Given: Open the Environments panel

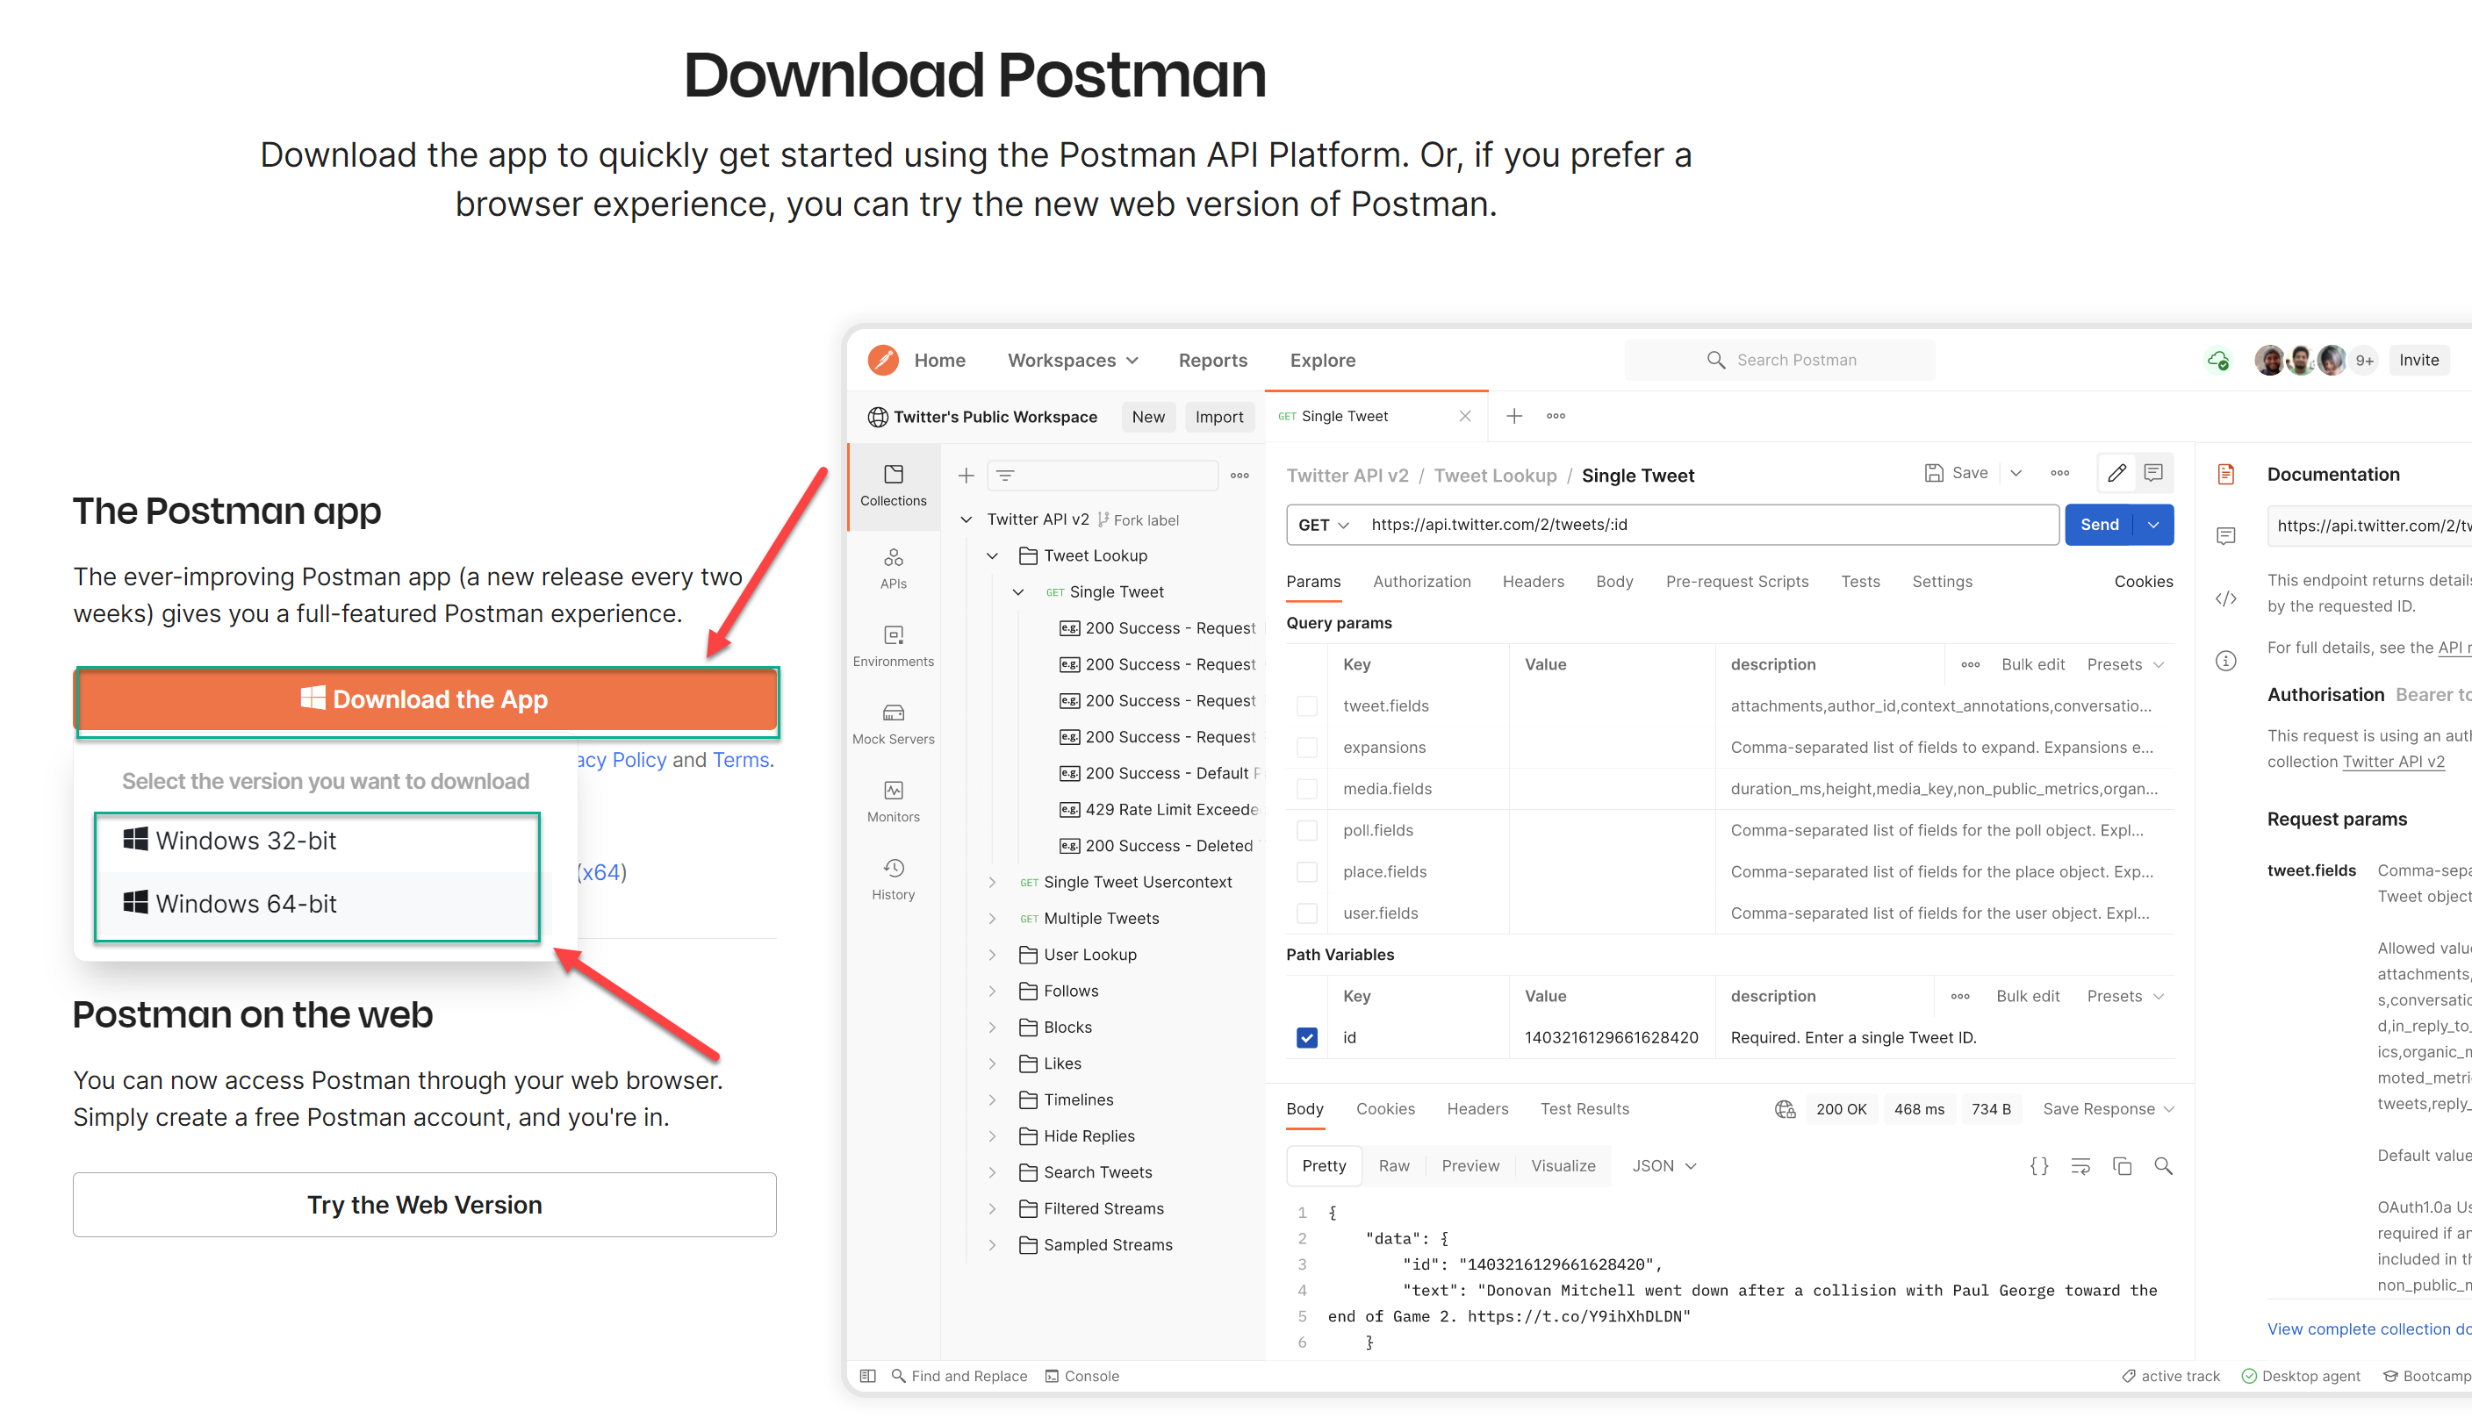Looking at the screenshot, I should [x=892, y=645].
